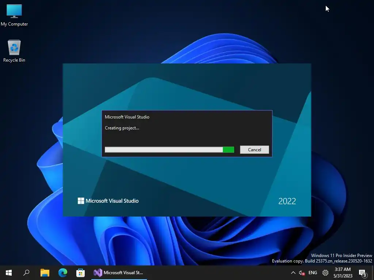Cancel the project creation
The image size is (374, 280).
tap(254, 149)
